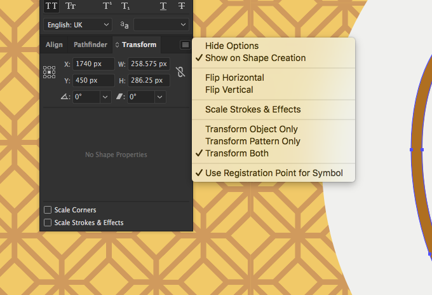Open the English: UK language dropdown
This screenshot has width=432, height=295.
[x=78, y=25]
